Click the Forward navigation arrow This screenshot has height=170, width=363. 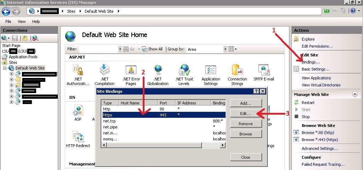pyautogui.click(x=16, y=11)
